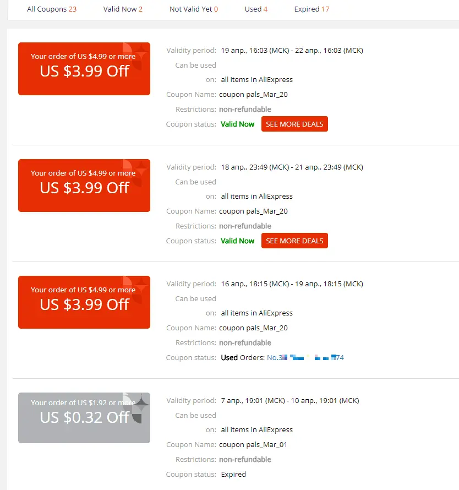Click the first Valid Now status label
459x490 pixels.
[237, 124]
